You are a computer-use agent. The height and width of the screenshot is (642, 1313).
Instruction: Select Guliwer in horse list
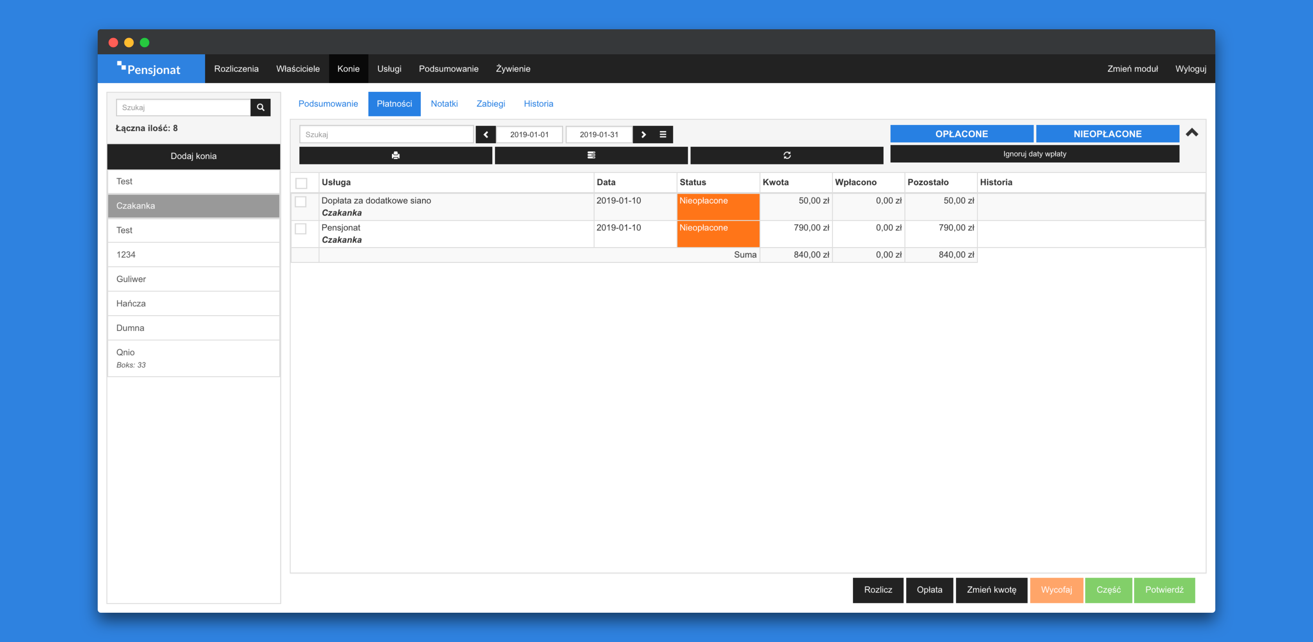pos(193,279)
